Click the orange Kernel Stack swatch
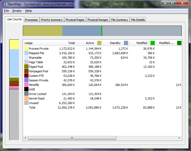Viewport: 191px width, 151px height. point(26,98)
